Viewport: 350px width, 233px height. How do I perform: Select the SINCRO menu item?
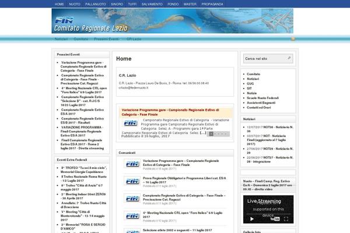coord(117,4)
